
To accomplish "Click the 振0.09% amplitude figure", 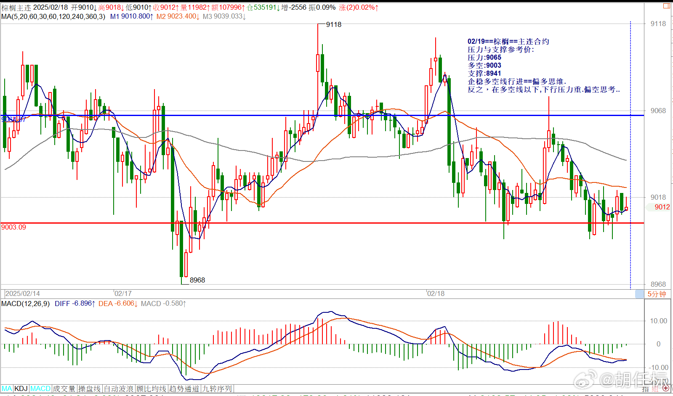I will point(322,8).
